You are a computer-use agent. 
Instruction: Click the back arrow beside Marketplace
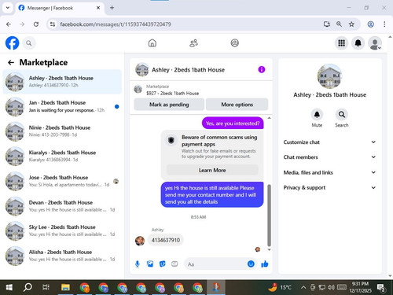tap(11, 62)
